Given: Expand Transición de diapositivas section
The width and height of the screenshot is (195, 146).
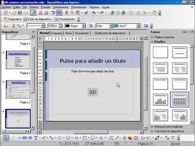Looking at the screenshot, I should pos(169,131).
